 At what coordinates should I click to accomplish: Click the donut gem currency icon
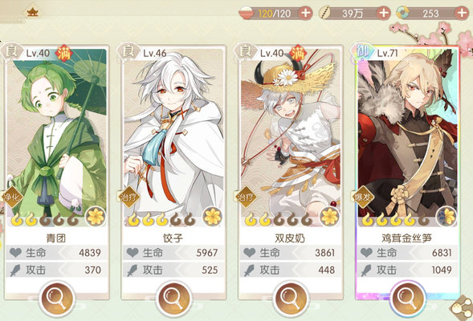click(x=403, y=14)
